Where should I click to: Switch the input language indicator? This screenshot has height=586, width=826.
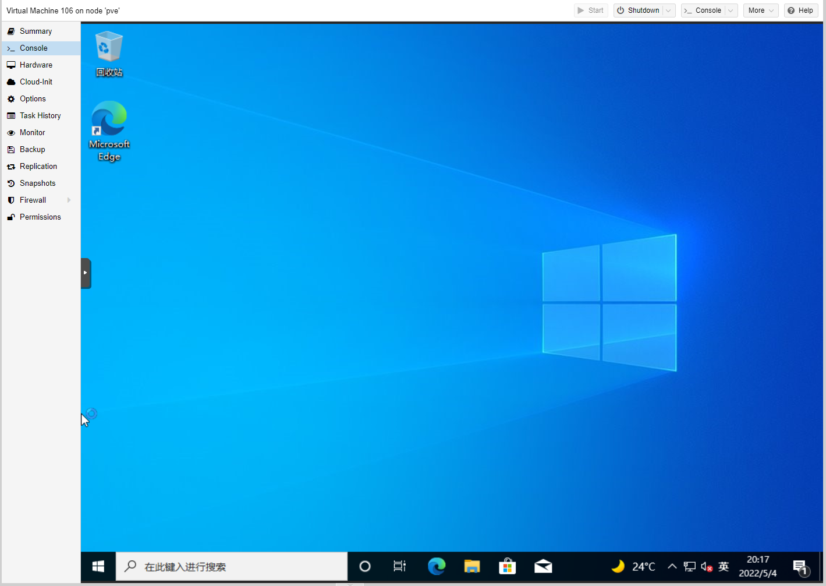tap(724, 566)
